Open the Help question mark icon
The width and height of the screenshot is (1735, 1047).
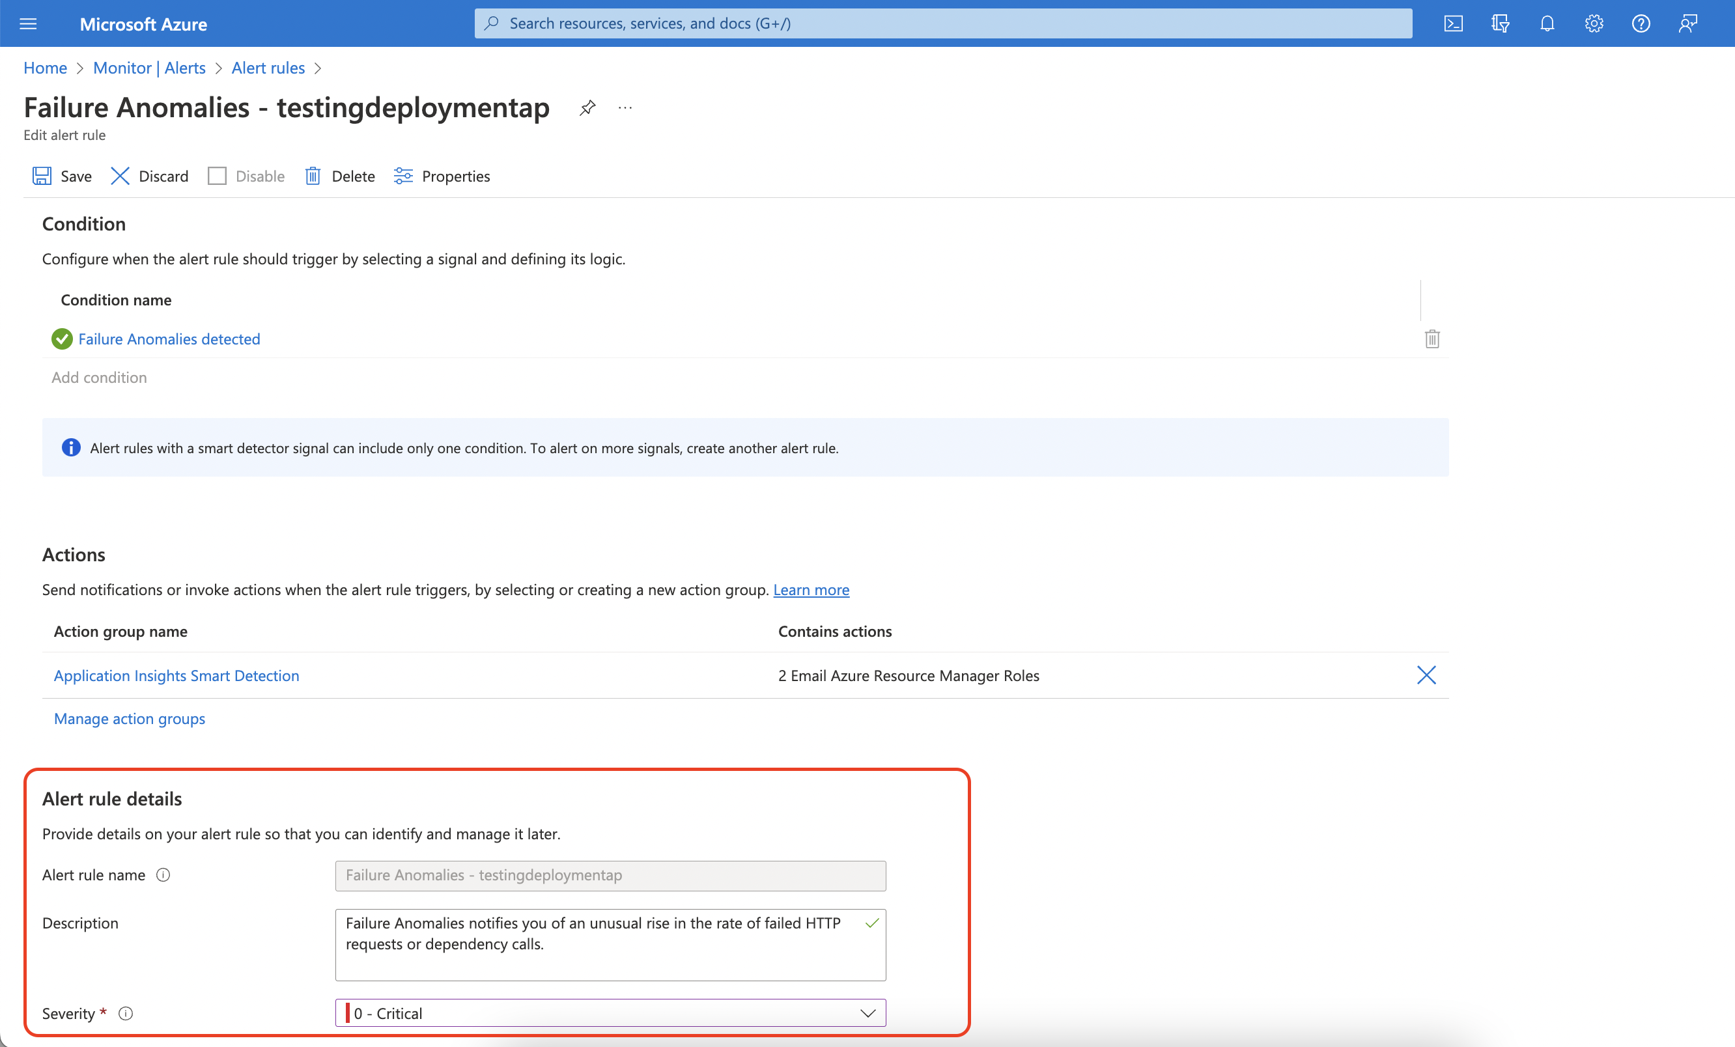tap(1641, 24)
